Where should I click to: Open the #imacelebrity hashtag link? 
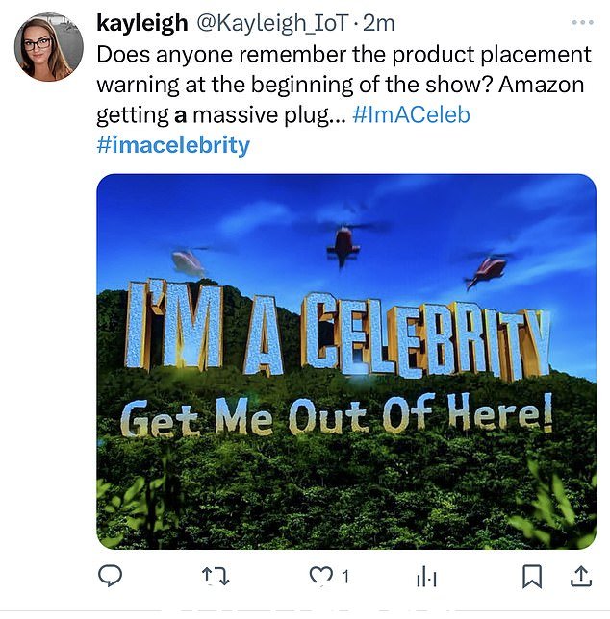click(x=173, y=145)
